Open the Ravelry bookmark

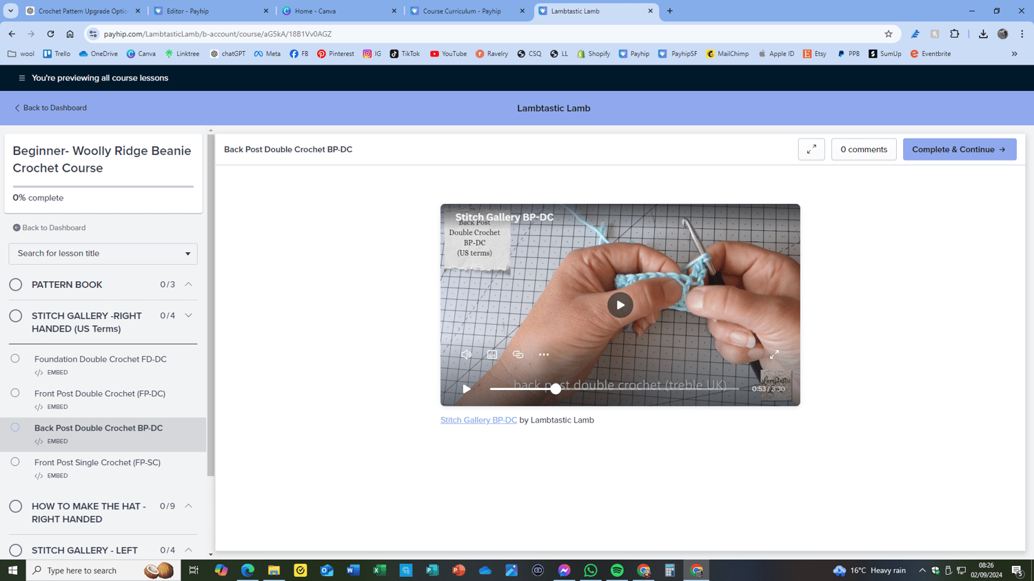tap(491, 54)
